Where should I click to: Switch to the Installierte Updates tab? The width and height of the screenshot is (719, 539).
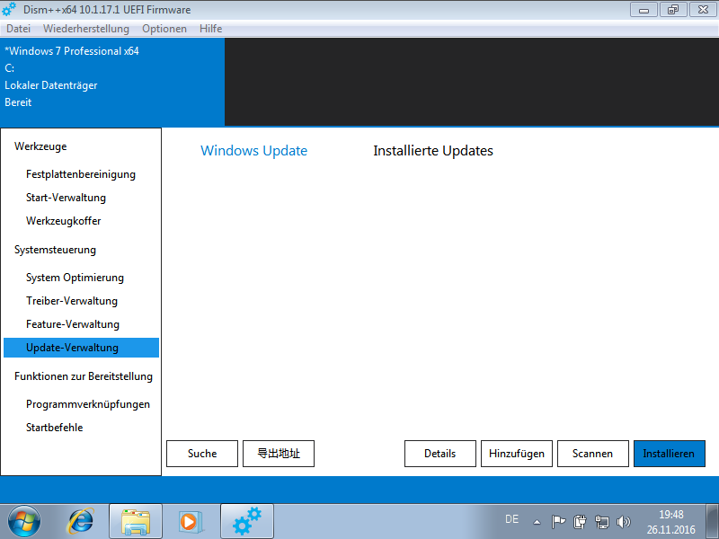pos(433,151)
